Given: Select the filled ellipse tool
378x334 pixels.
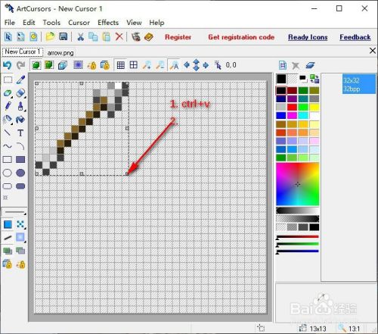Looking at the screenshot, I should (x=20, y=173).
